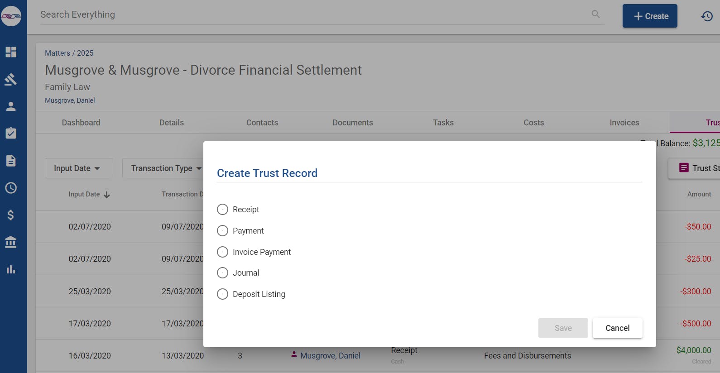The image size is (720, 373).
Task: Open Documents via the page icon
Action: pyautogui.click(x=11, y=161)
